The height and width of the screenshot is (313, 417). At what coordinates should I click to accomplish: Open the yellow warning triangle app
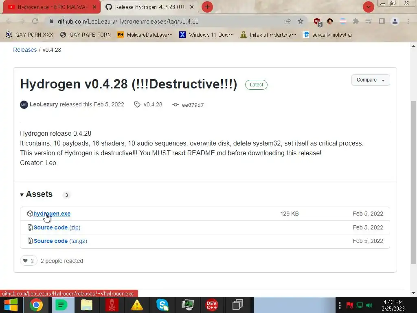pos(137,305)
